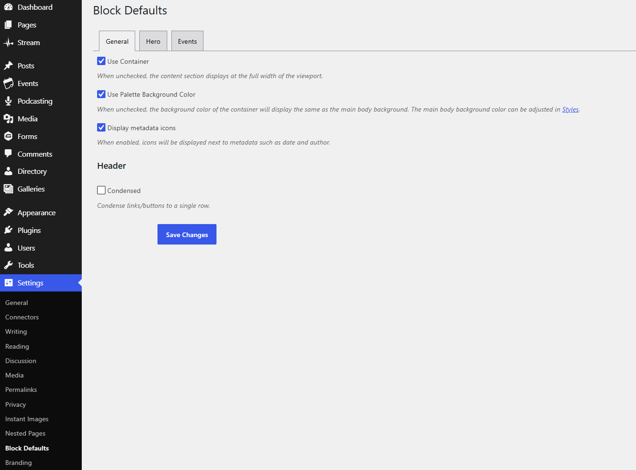The height and width of the screenshot is (470, 636).
Task: Open Discussion settings submenu item
Action: (x=20, y=361)
